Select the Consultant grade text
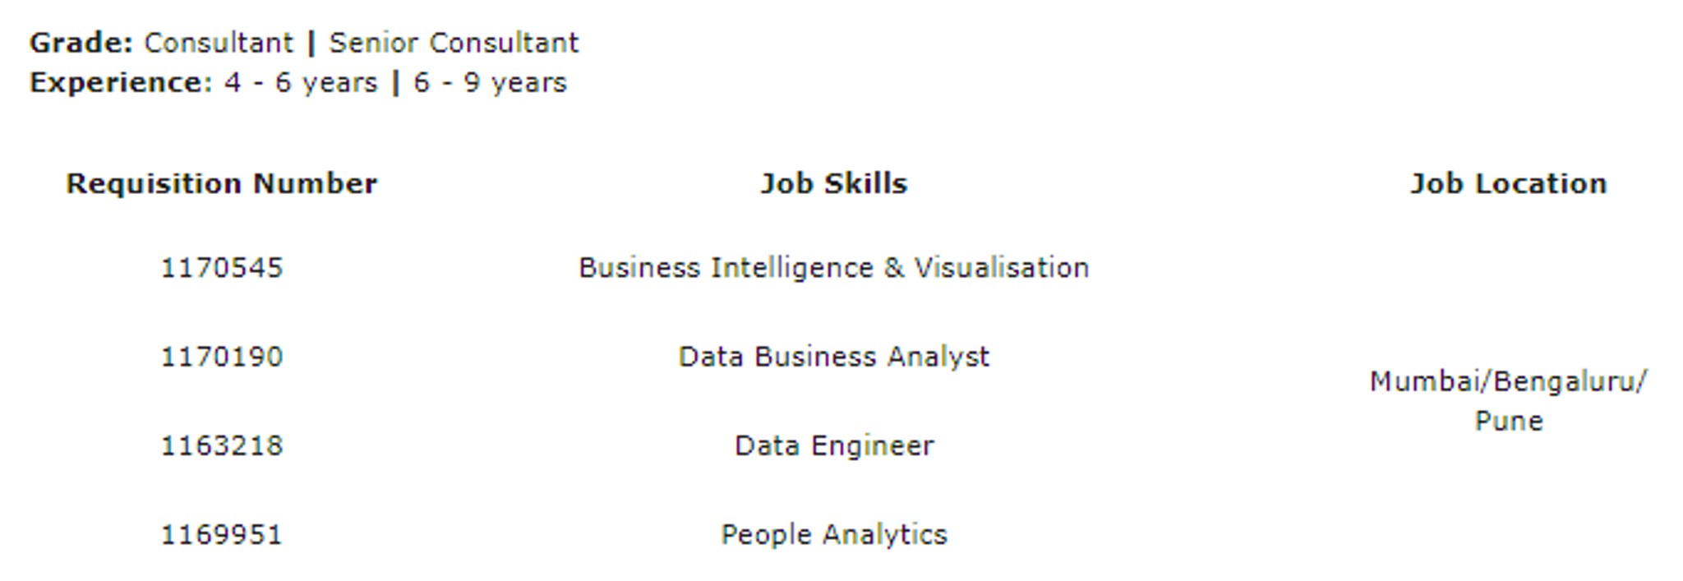This screenshot has height=581, width=1683. 219,43
